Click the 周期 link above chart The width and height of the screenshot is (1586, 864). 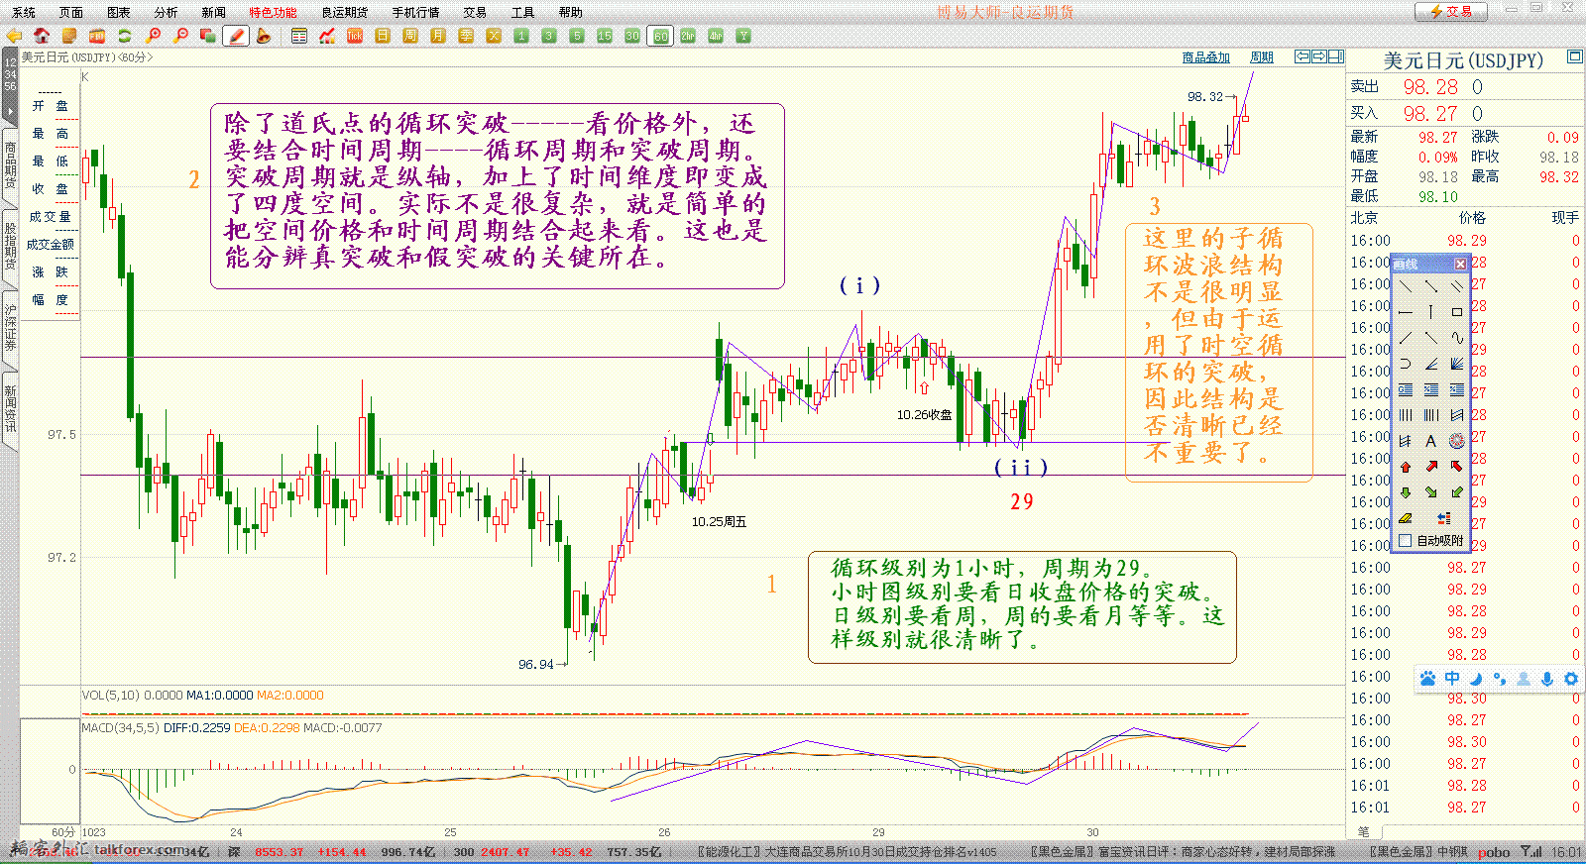[1261, 57]
